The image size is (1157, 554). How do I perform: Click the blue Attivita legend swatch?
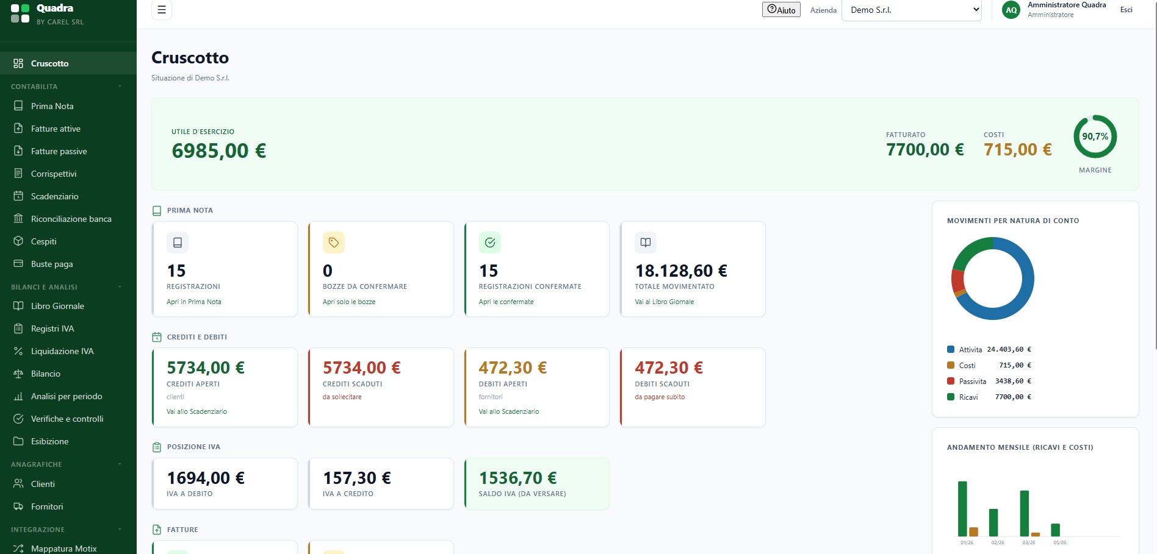click(951, 349)
